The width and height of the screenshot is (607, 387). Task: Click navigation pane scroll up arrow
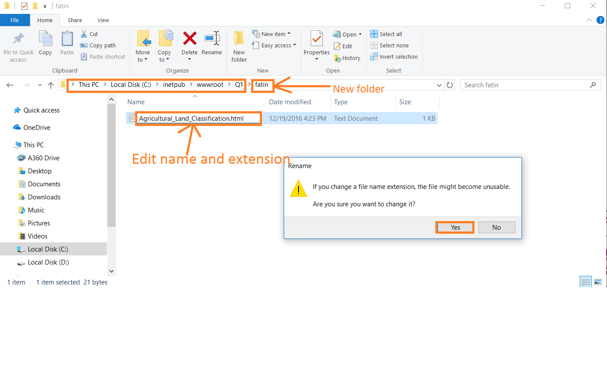point(111,99)
